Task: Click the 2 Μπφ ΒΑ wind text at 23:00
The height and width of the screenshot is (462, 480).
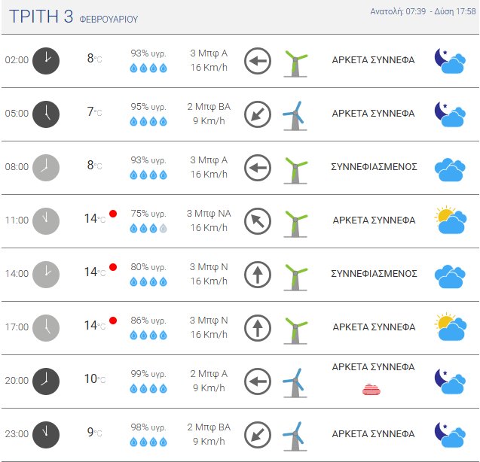Action: 209,427
